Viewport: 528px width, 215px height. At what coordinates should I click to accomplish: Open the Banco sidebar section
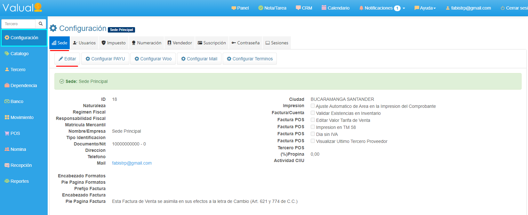[x=17, y=101]
